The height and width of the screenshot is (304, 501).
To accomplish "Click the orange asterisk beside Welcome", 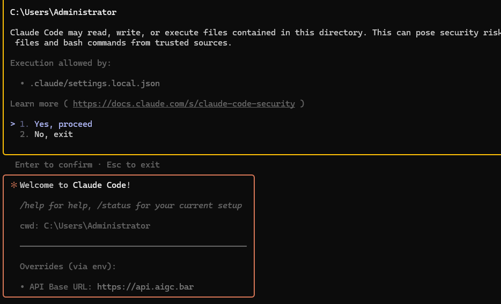I will point(14,185).
